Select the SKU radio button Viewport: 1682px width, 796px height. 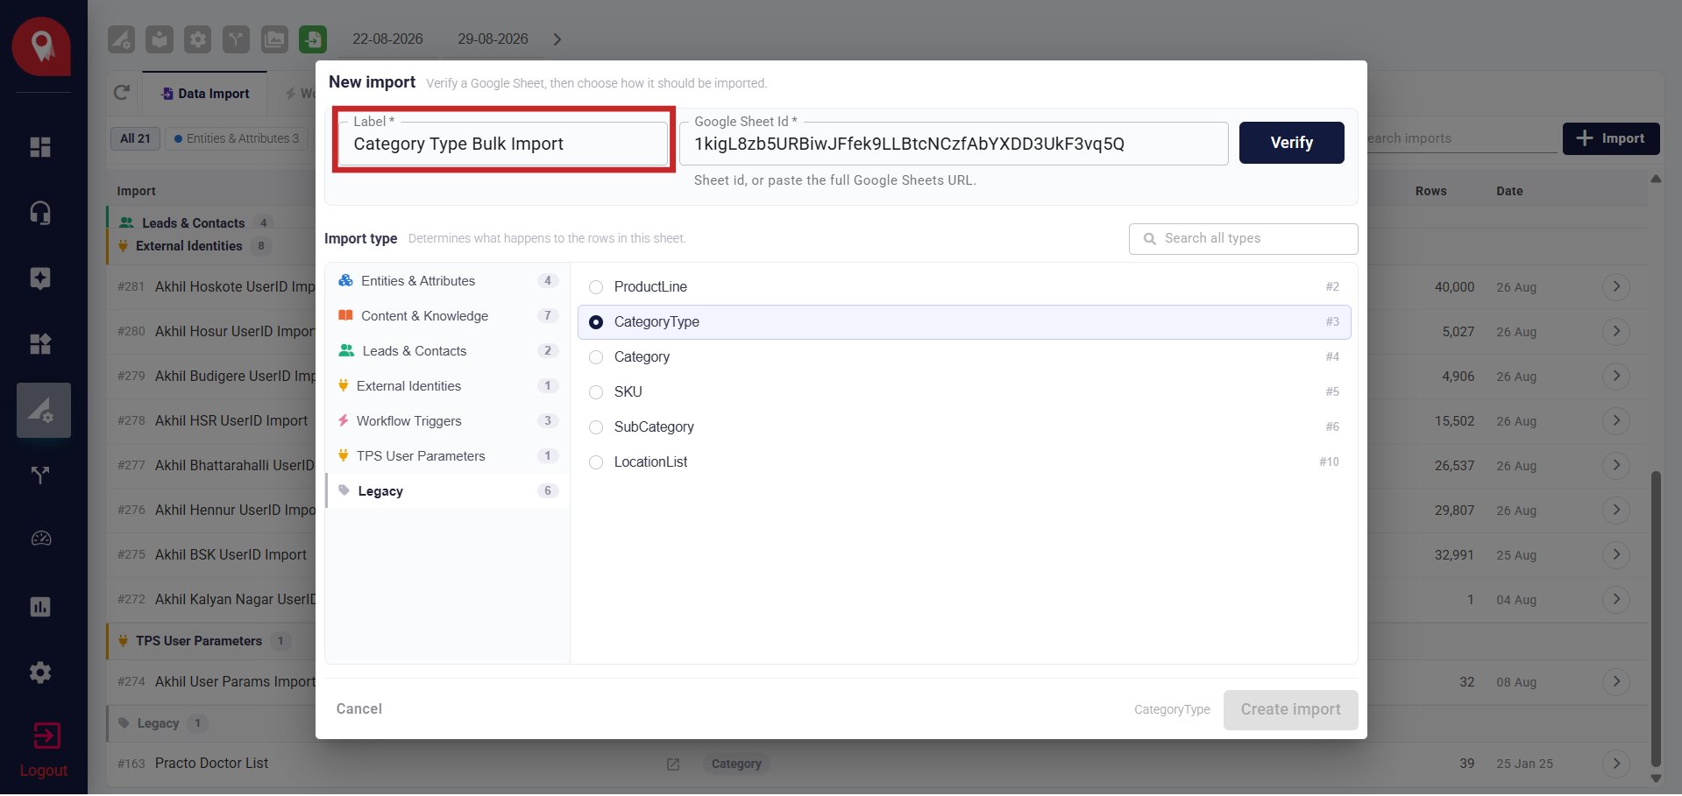(x=596, y=392)
